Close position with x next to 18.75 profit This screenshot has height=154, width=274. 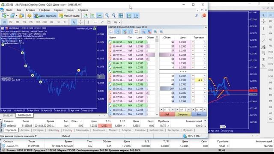coord(168,125)
